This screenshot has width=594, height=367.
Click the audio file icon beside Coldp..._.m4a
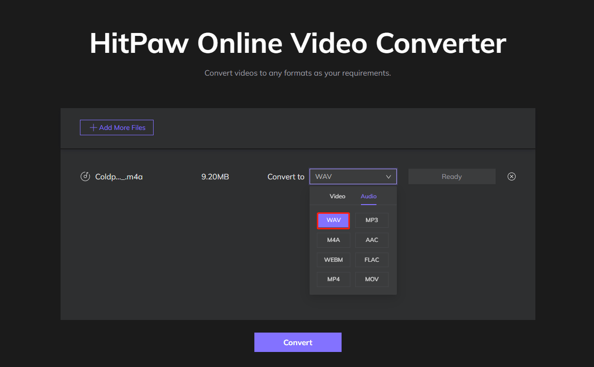pos(85,176)
